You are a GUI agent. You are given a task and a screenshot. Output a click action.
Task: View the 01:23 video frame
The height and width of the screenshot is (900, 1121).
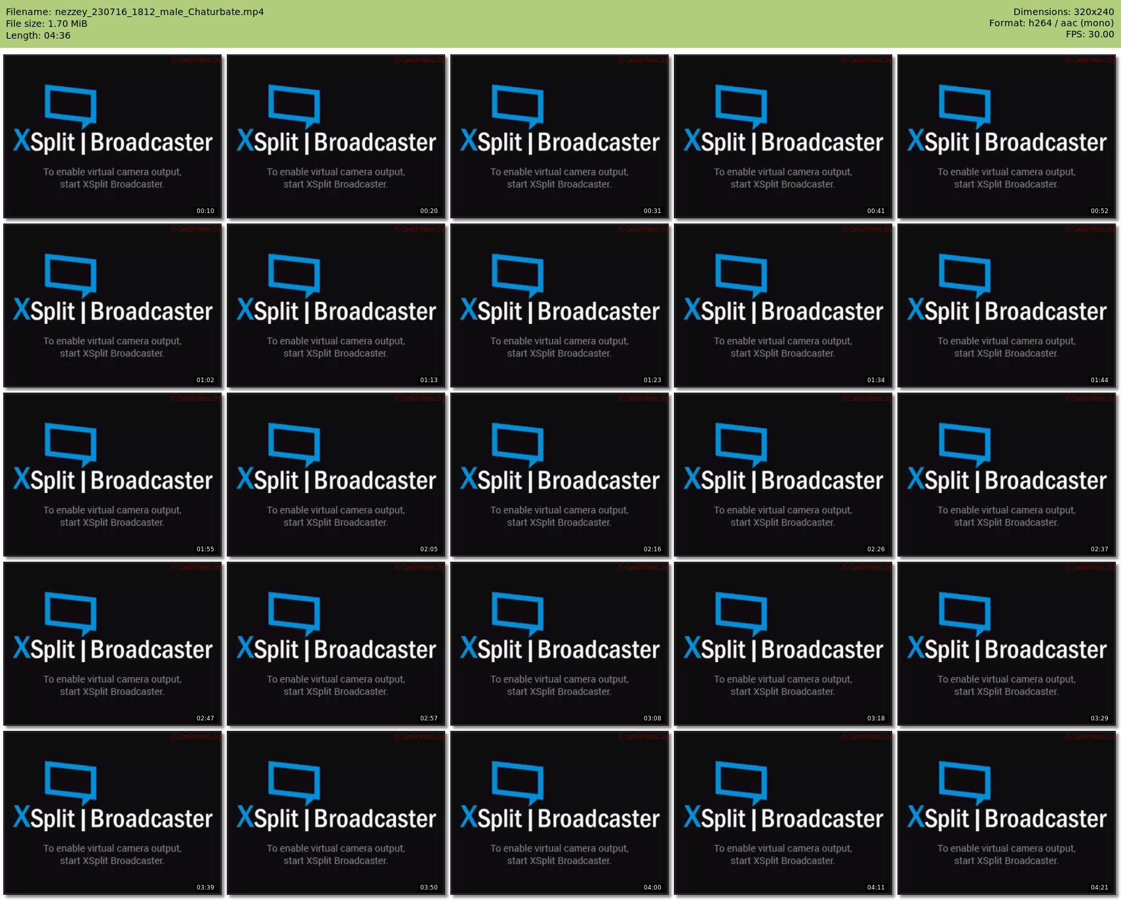click(560, 305)
